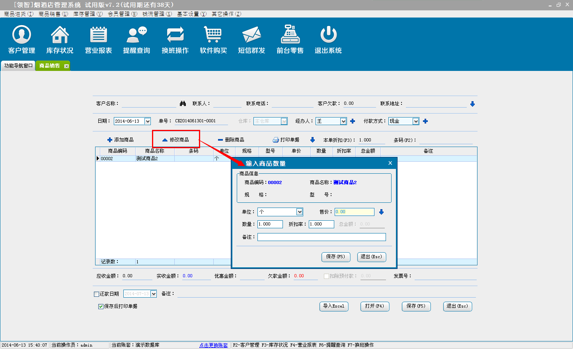Toggle the 保存后打印单据 checkbox
The image size is (573, 349).
click(101, 306)
